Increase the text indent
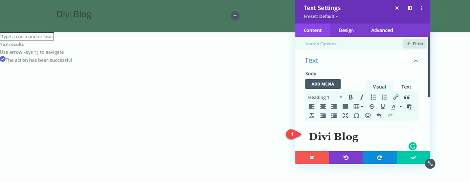This screenshot has height=182, width=470. click(334, 115)
